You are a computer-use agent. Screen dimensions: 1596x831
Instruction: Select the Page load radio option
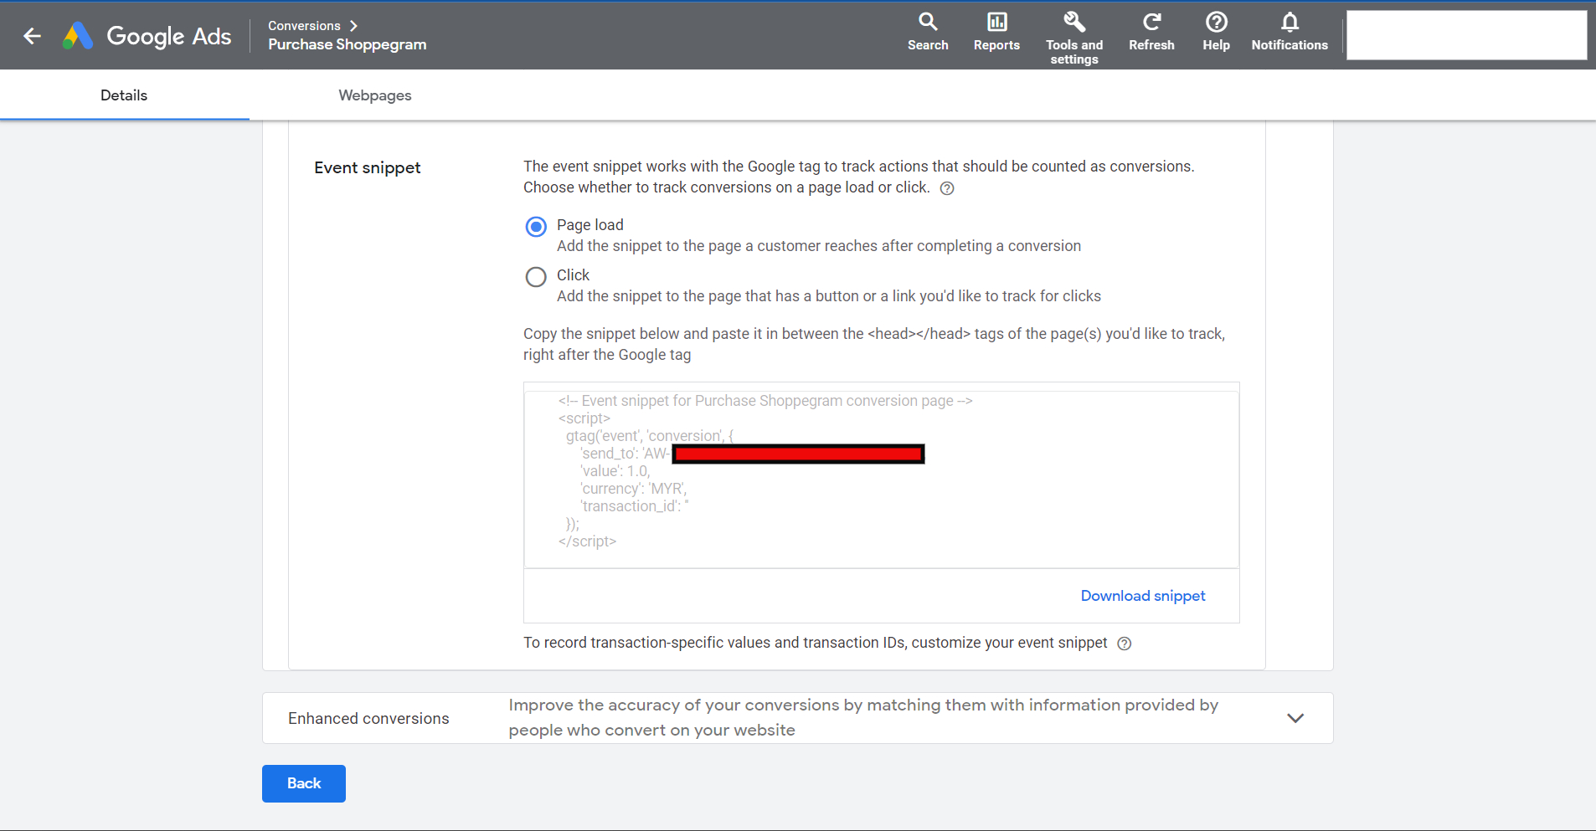tap(536, 227)
